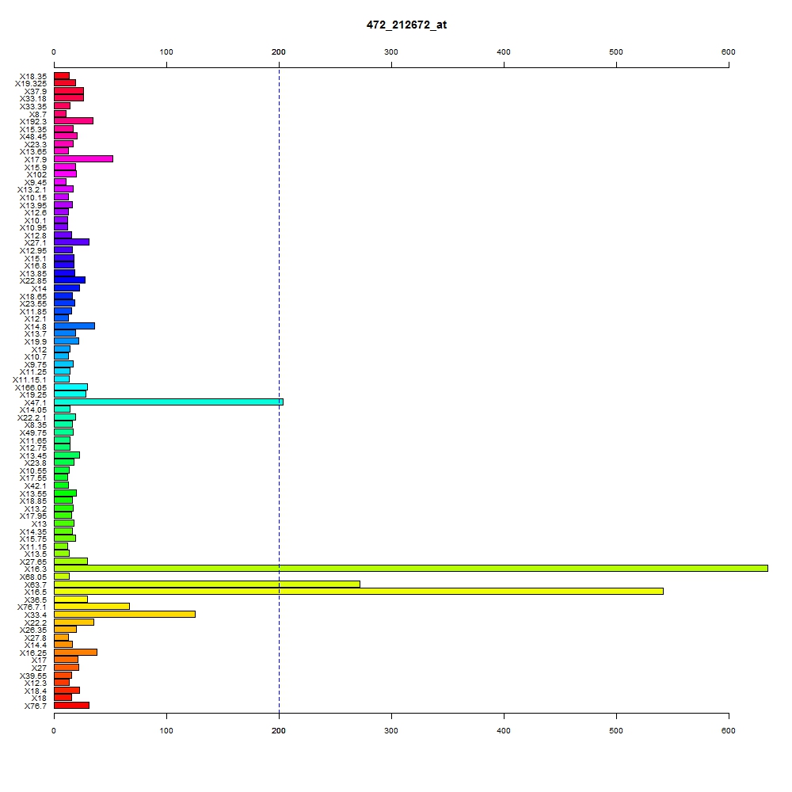Select the "X166.05" label

[31, 387]
